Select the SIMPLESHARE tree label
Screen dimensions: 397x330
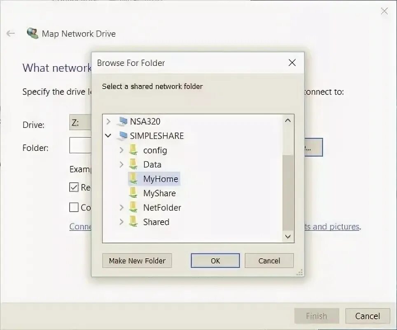(x=157, y=136)
